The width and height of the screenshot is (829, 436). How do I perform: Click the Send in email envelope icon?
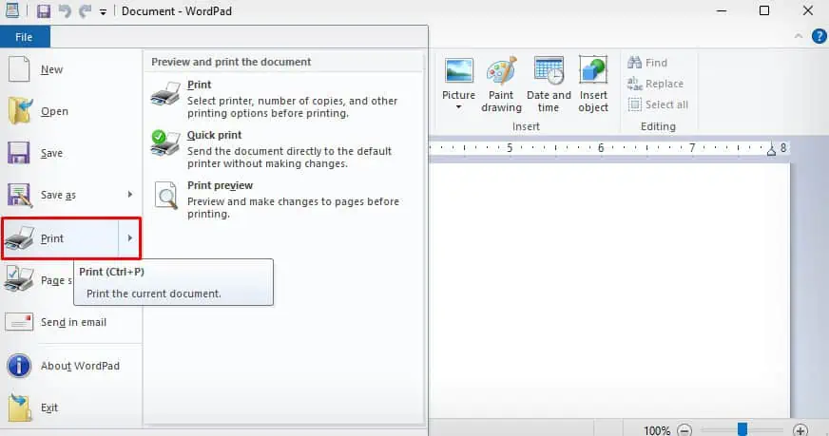click(x=19, y=322)
